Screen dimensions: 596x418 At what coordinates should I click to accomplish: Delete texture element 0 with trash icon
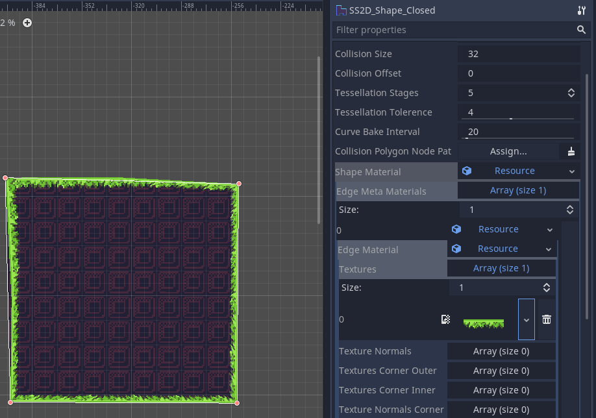click(547, 319)
